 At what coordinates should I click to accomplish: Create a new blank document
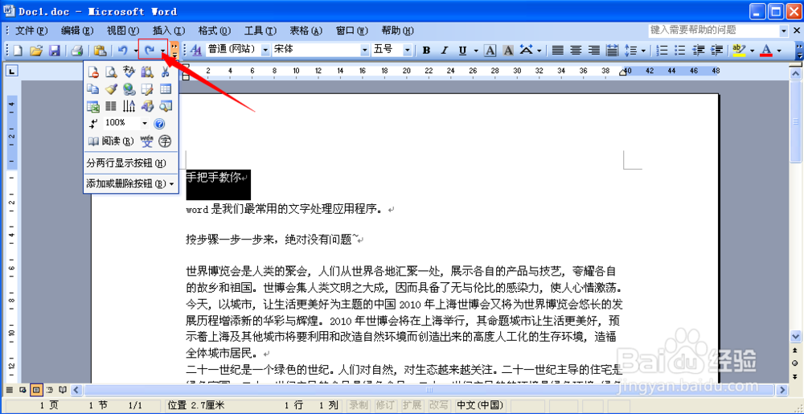(18, 50)
